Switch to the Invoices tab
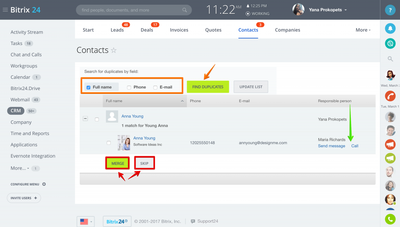The height and width of the screenshot is (227, 400). (x=179, y=30)
